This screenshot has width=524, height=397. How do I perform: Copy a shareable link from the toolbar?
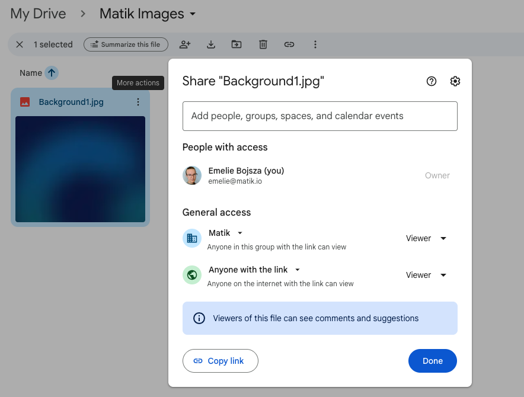click(289, 44)
